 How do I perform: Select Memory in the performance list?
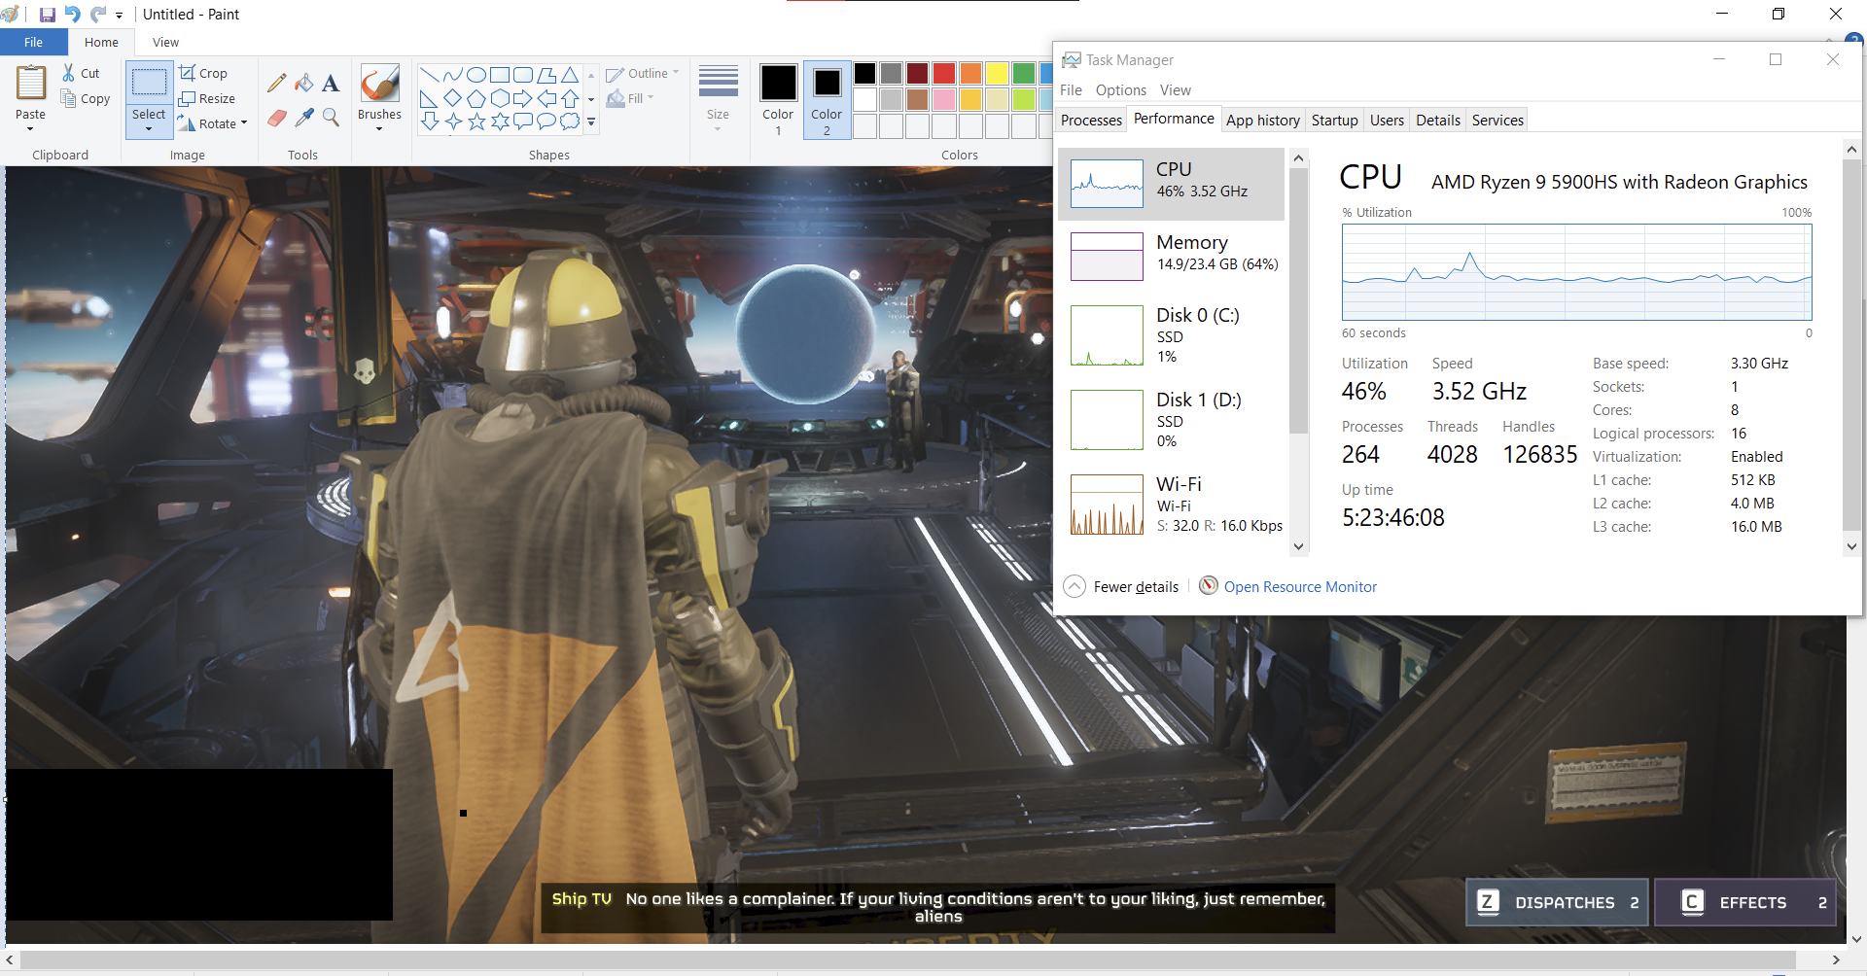point(1172,256)
